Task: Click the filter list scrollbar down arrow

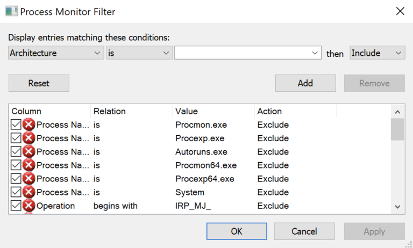Action: (397, 206)
